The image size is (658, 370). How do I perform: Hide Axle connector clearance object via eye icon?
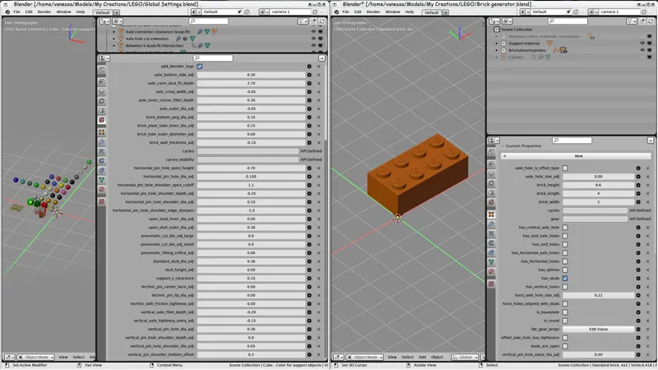coord(313,32)
